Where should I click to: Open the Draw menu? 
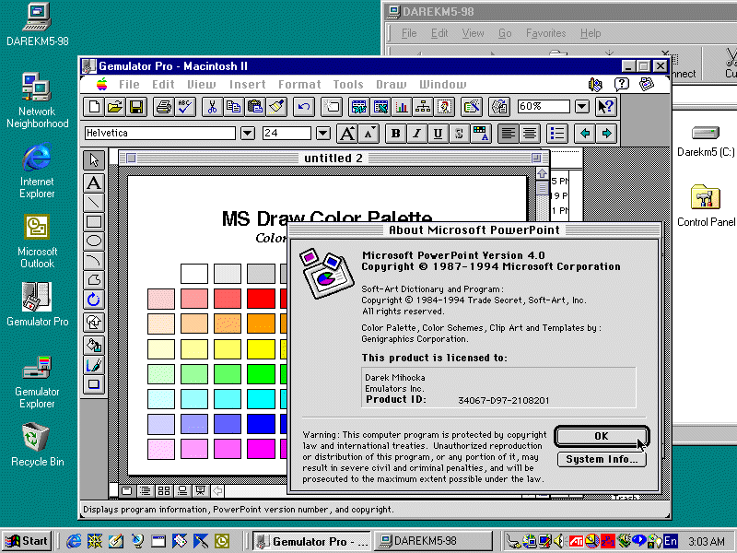click(x=391, y=84)
